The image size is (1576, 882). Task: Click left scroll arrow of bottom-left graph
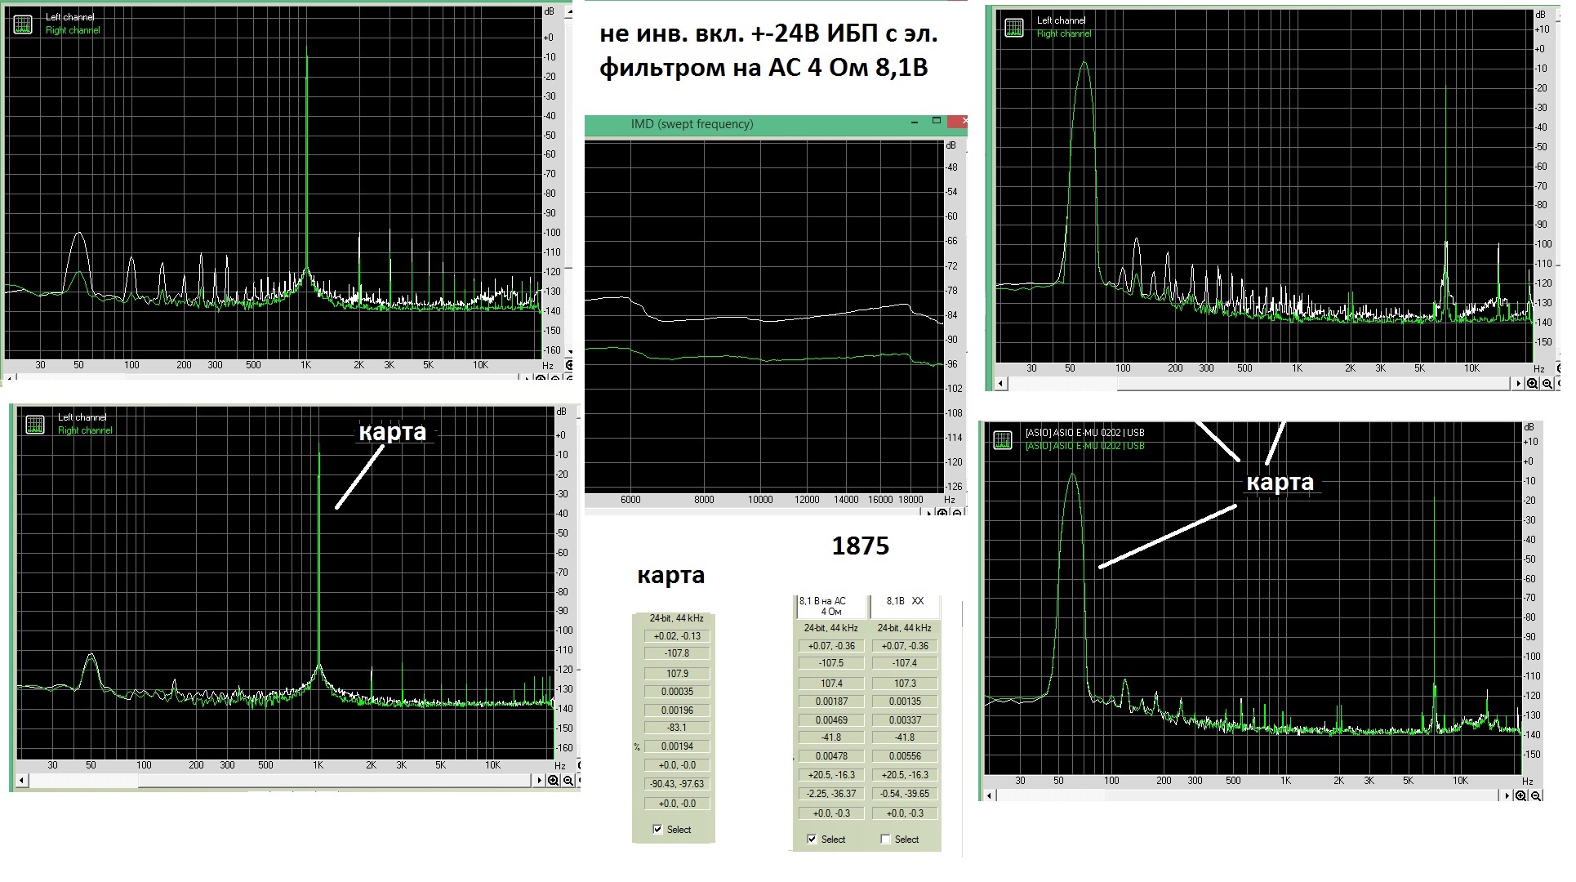tap(21, 781)
